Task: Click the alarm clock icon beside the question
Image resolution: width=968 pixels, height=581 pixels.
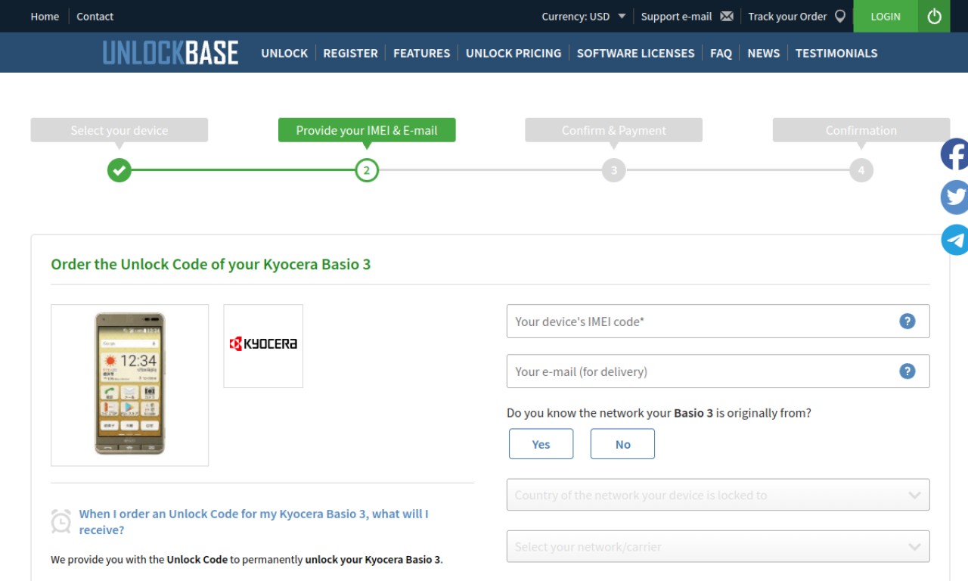Action: [61, 521]
